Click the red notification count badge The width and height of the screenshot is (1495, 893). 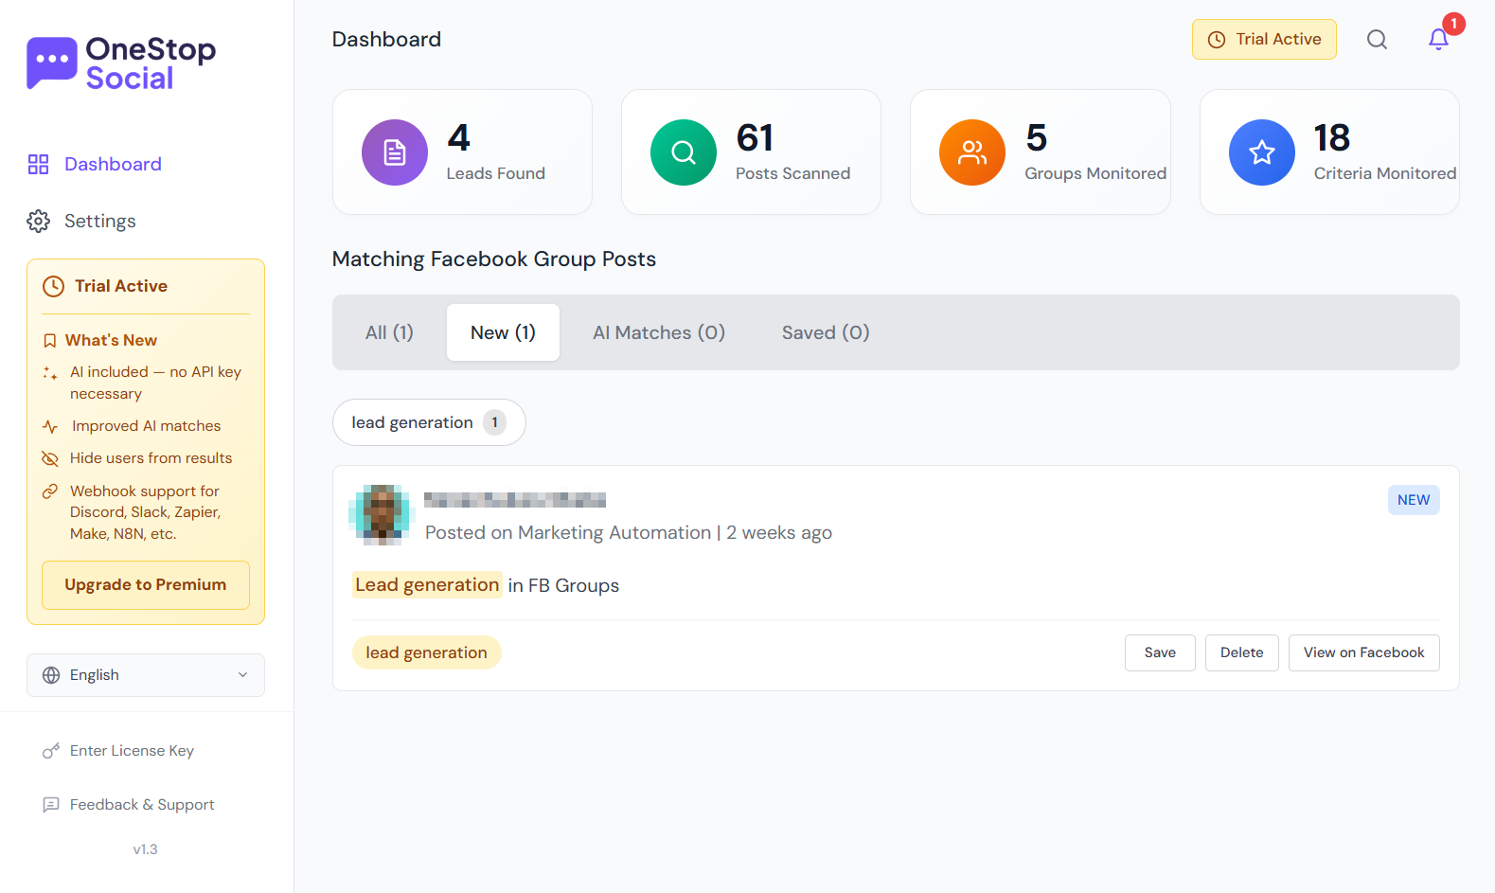[x=1454, y=24]
